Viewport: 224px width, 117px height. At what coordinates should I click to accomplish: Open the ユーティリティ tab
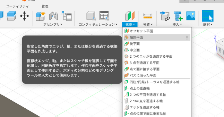click(17, 6)
